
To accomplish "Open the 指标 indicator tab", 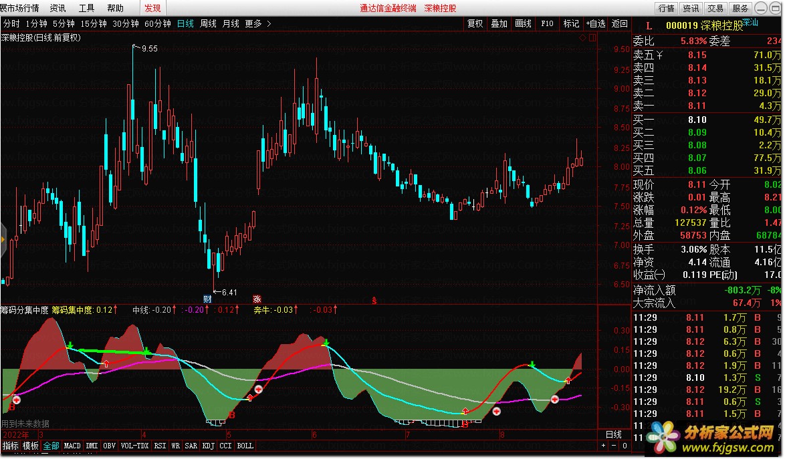I will pos(11,446).
